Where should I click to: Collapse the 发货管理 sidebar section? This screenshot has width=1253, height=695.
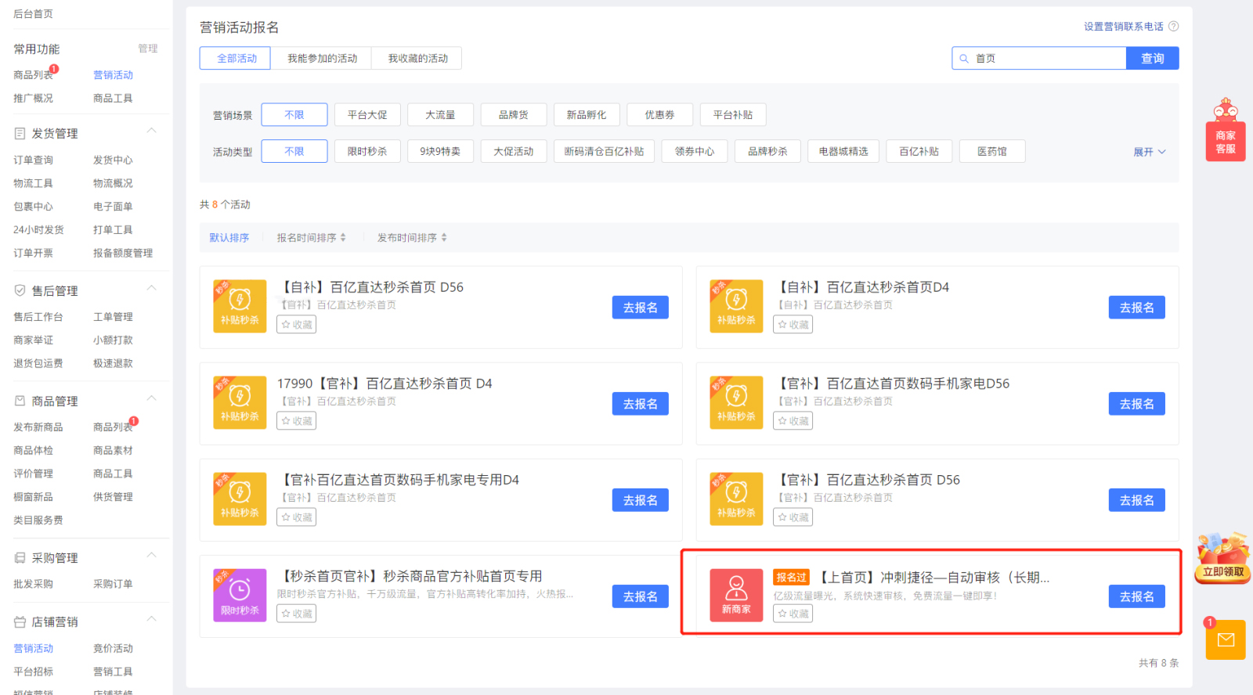[152, 131]
